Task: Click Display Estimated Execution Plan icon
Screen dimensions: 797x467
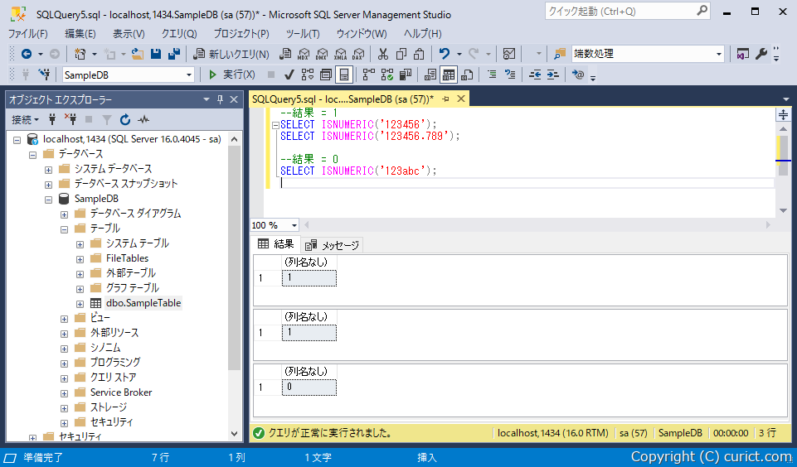Action: [x=308, y=75]
